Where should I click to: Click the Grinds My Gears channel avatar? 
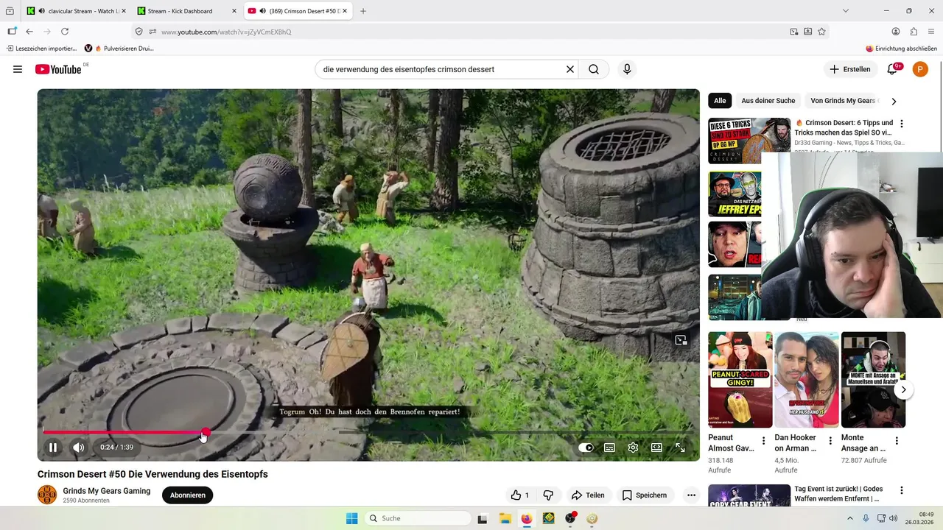click(x=47, y=495)
